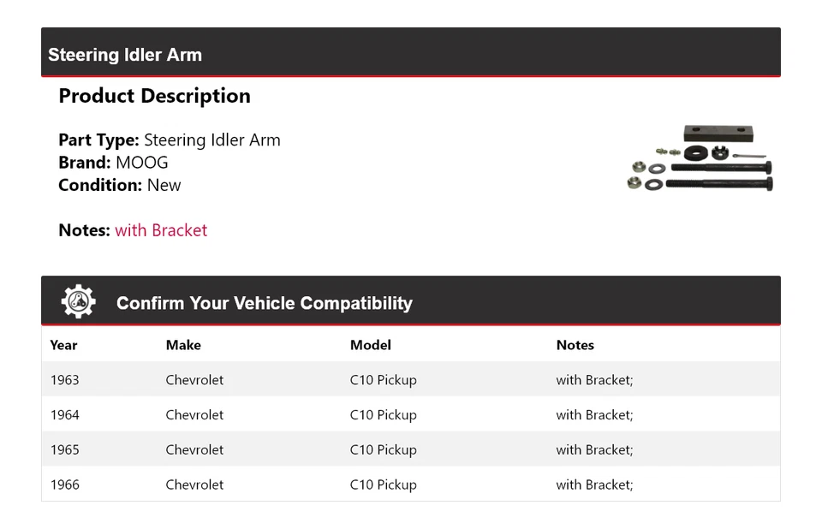
Task: Click the Make column header
Action: 183,345
